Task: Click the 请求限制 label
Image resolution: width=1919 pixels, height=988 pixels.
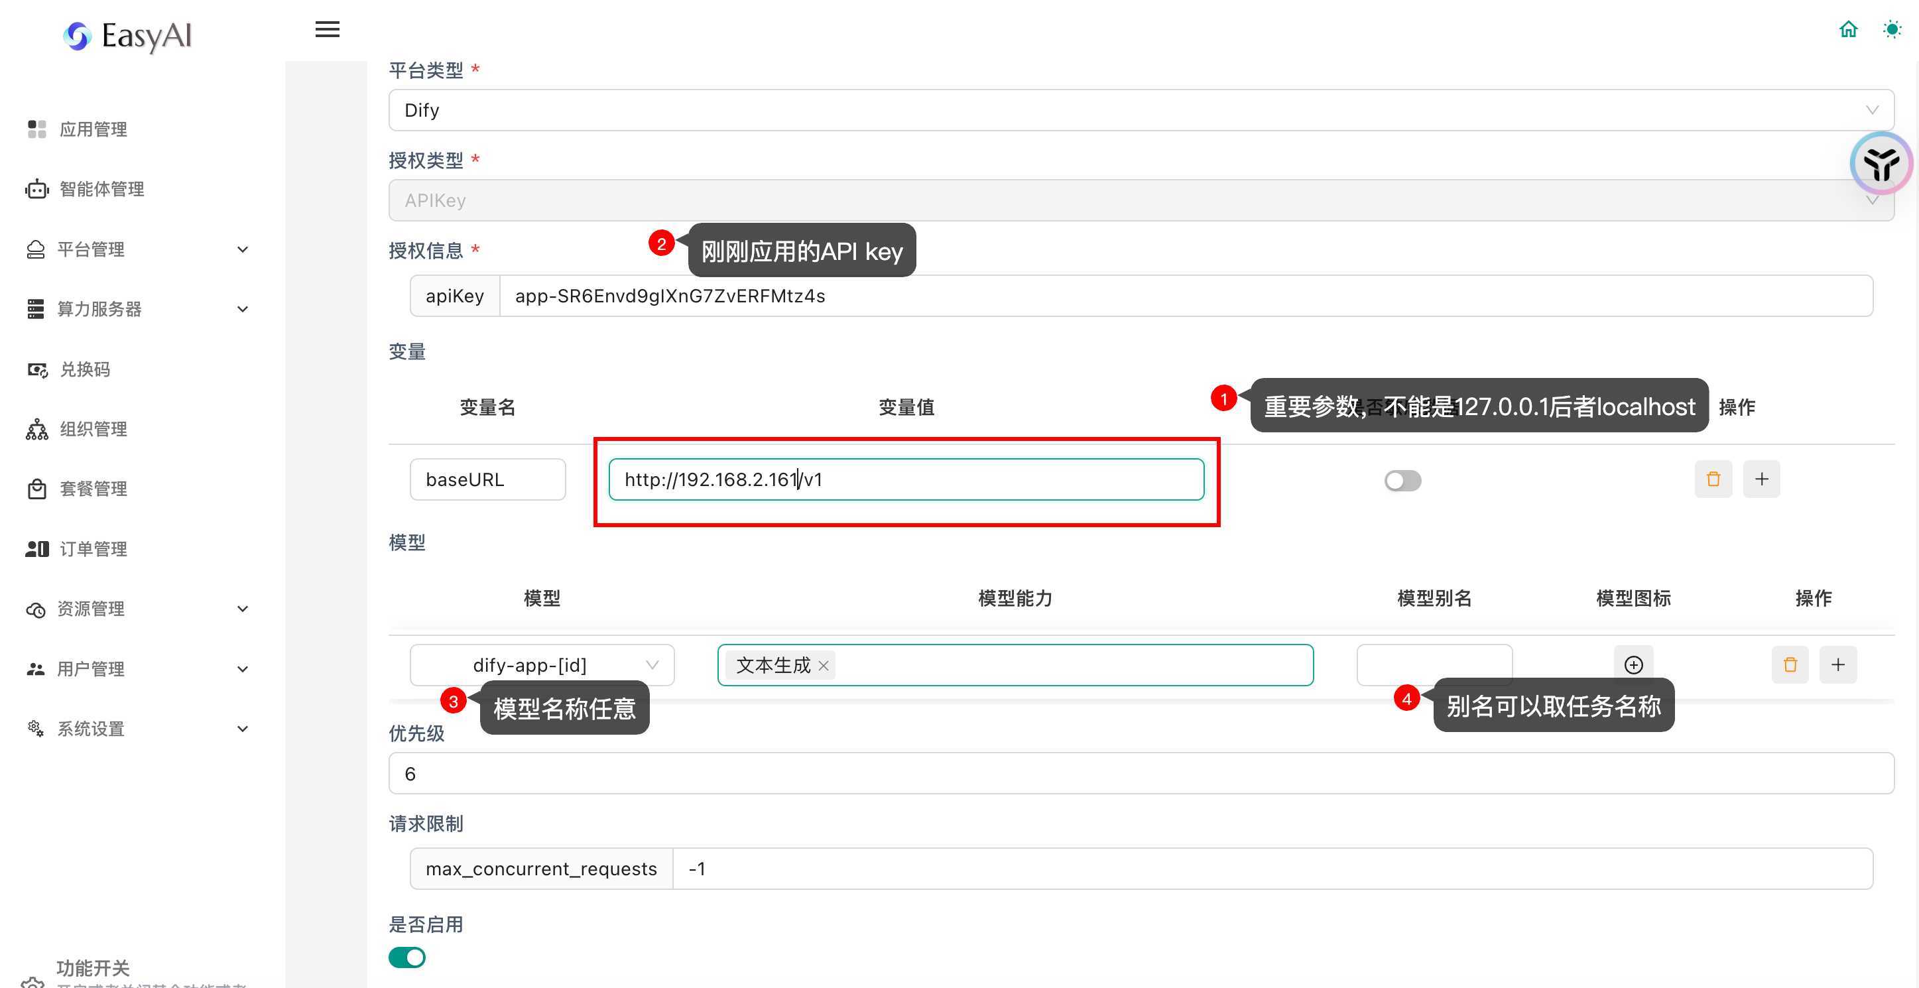Action: (x=426, y=824)
